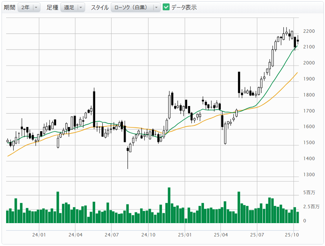Click the データ表示 label text
Viewport: 325px width, 246px height.
184,7
